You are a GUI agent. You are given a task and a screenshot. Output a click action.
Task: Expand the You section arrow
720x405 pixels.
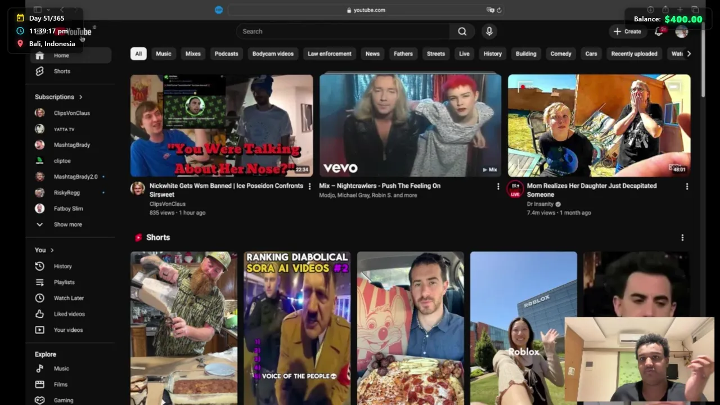pos(52,250)
